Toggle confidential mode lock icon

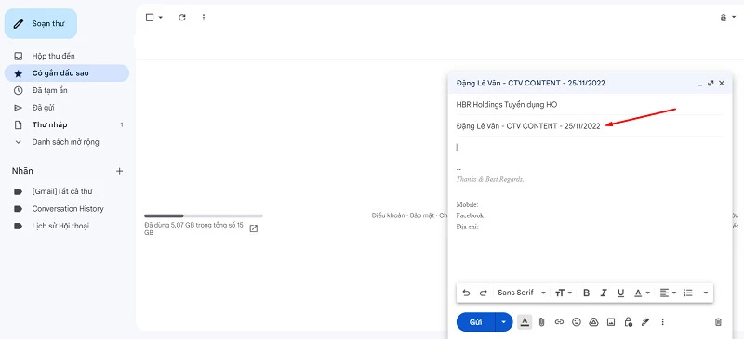click(x=629, y=322)
